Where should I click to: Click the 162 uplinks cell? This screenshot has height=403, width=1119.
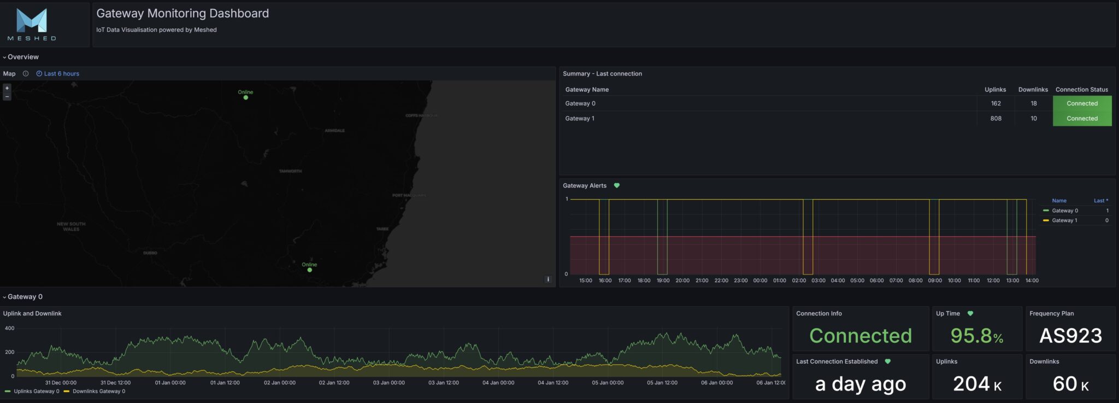pos(996,104)
